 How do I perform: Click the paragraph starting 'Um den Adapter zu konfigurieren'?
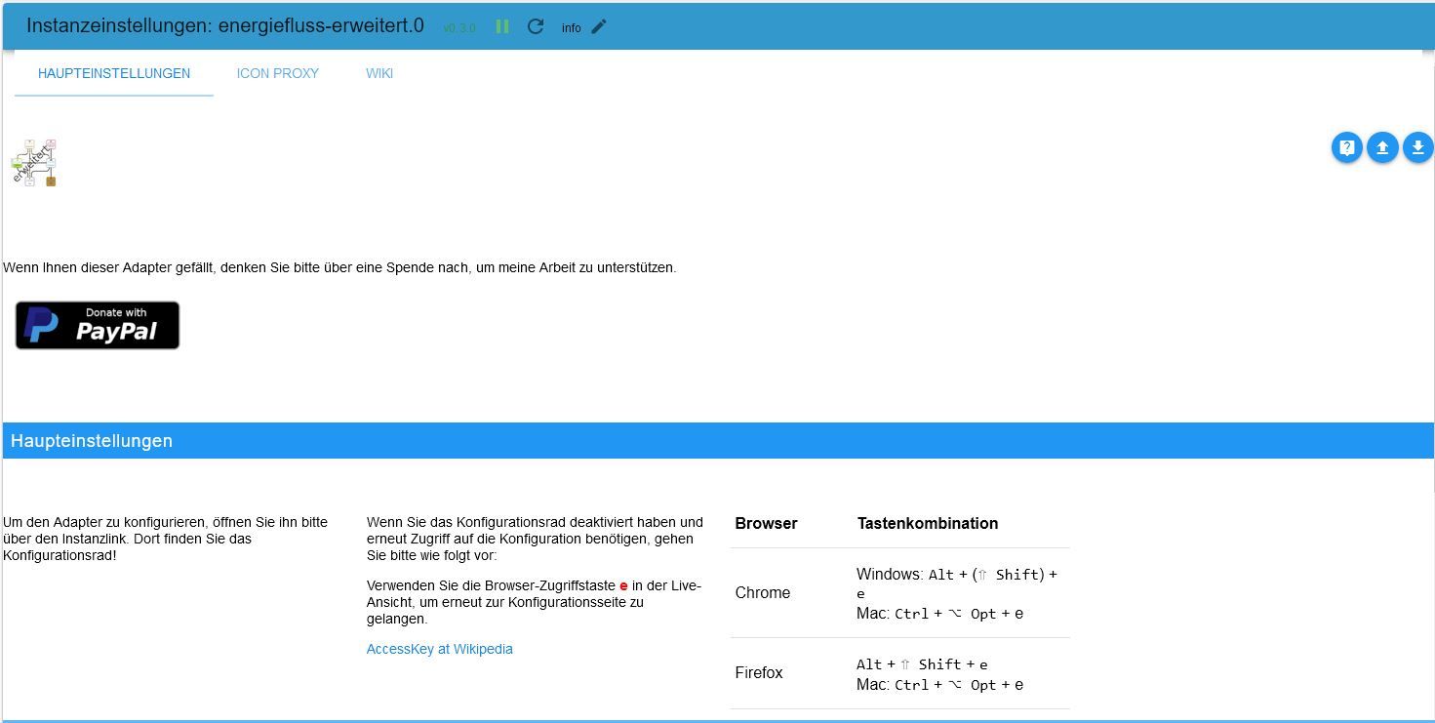click(x=166, y=539)
